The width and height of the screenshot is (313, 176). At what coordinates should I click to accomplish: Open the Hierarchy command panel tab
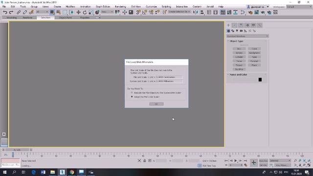[x=241, y=25]
